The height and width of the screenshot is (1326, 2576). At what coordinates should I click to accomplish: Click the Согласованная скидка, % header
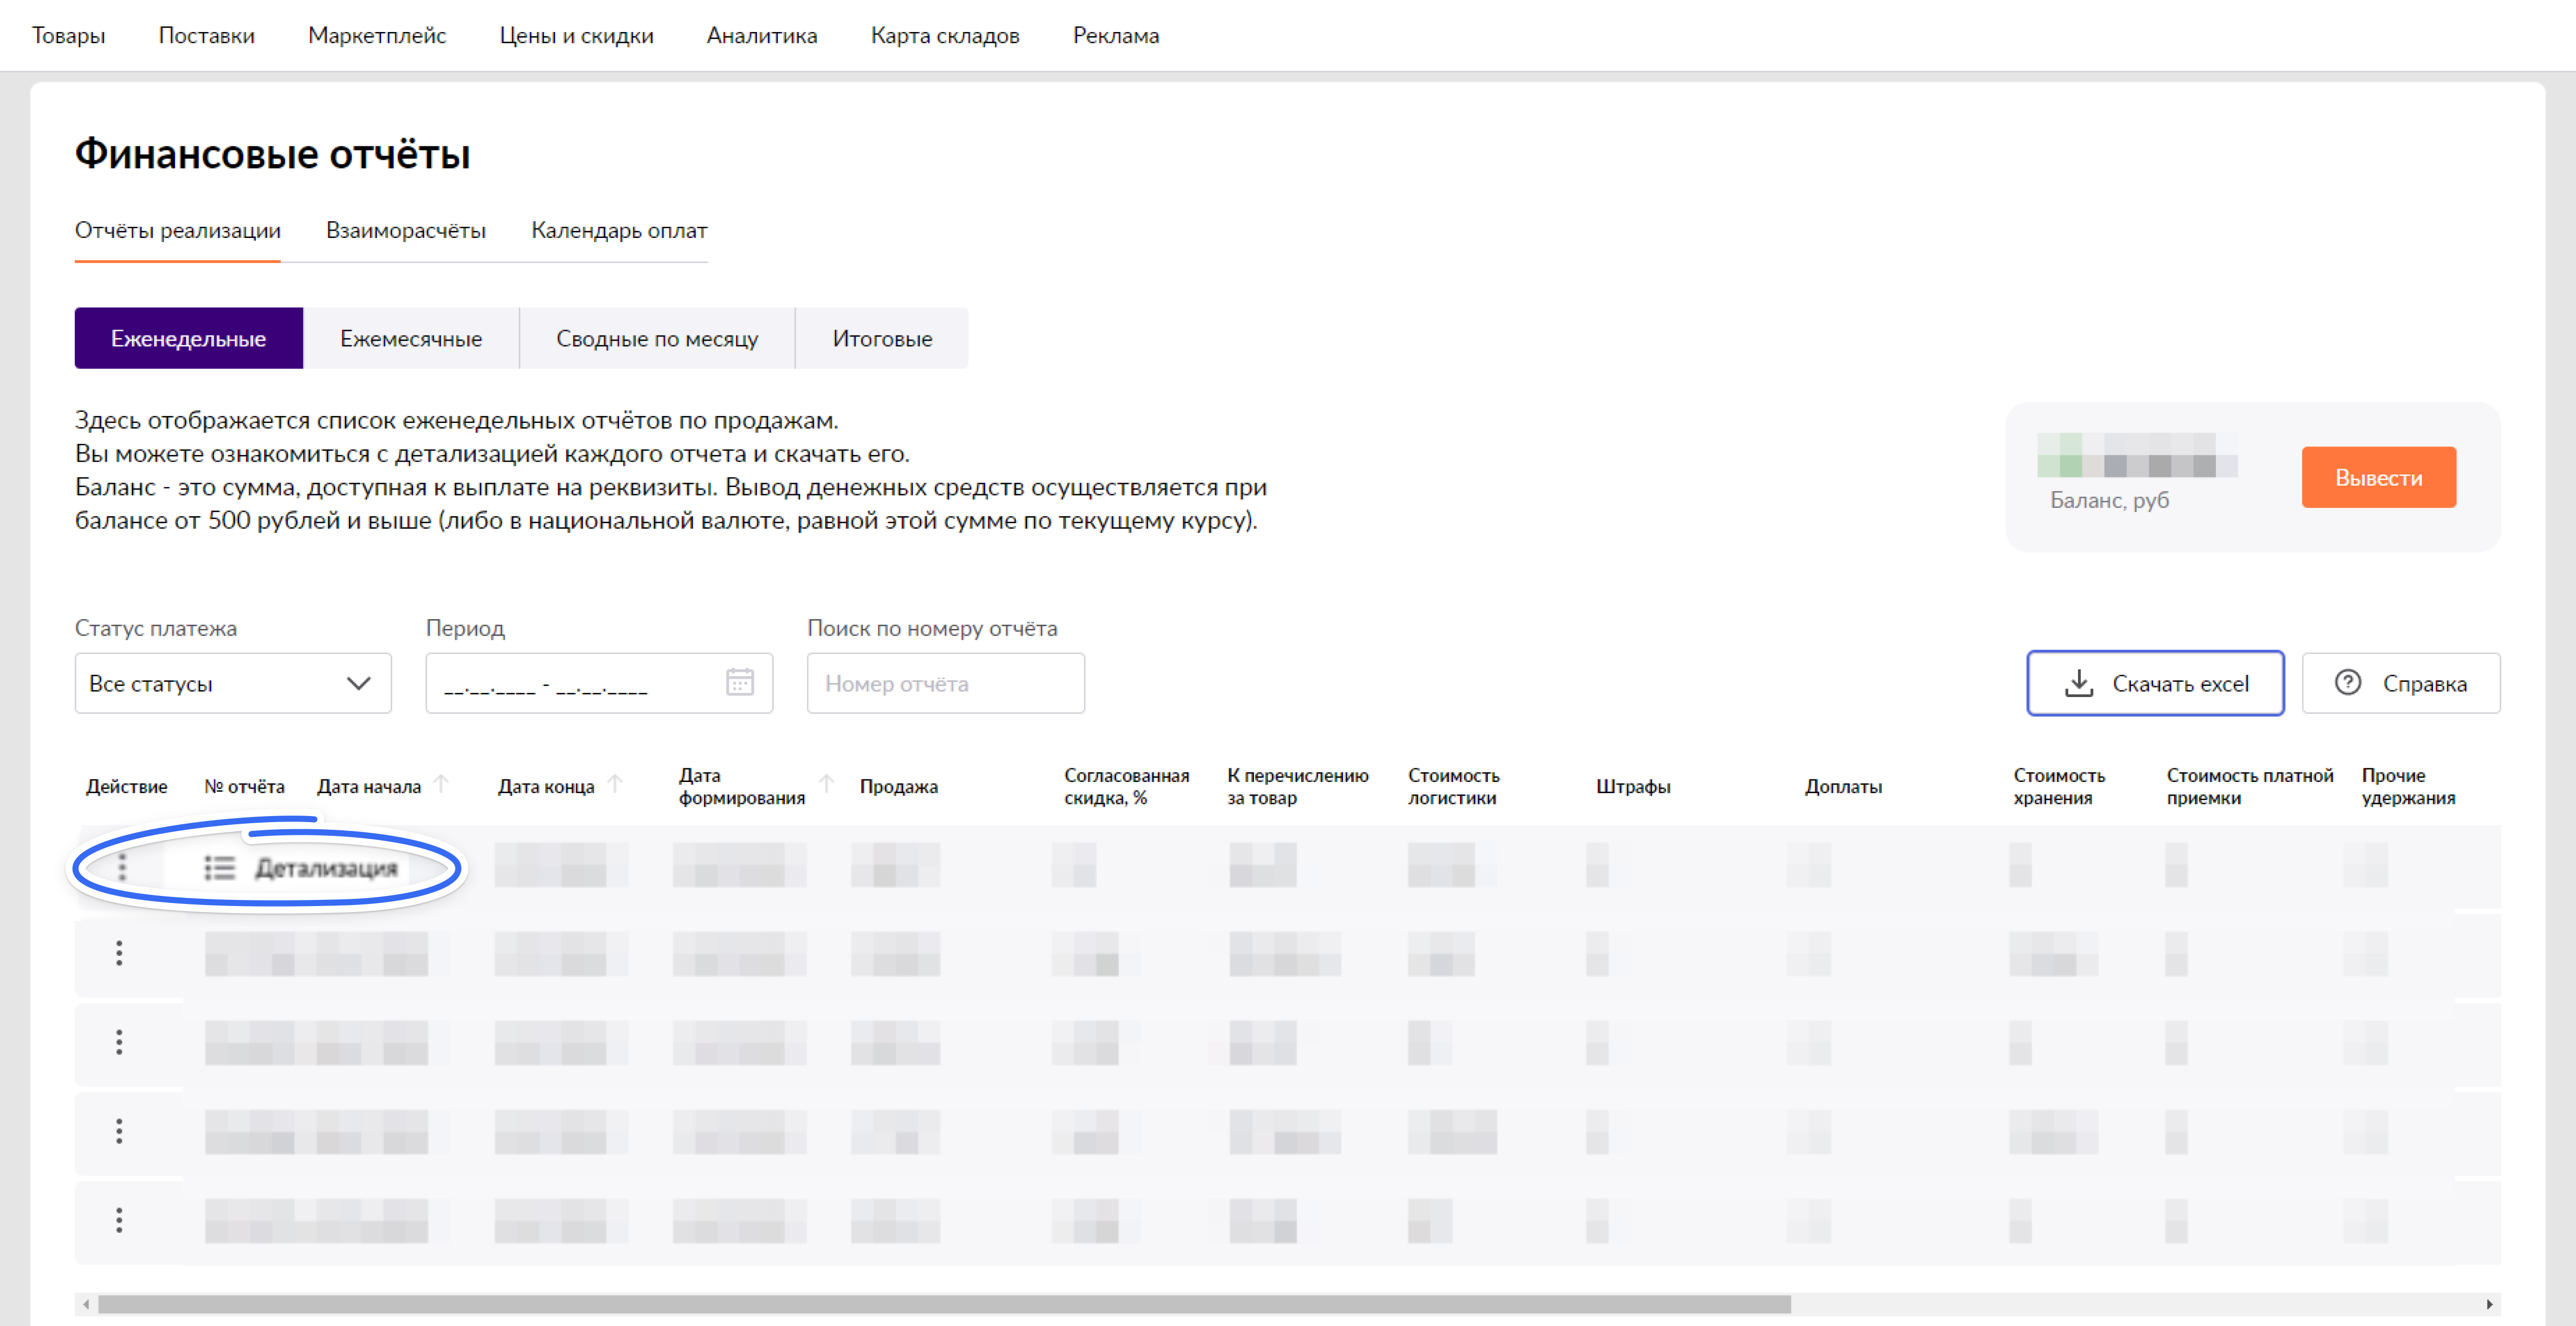[1127, 787]
